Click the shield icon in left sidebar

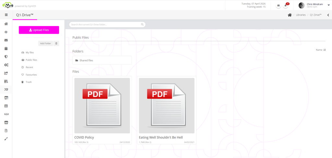point(6,57)
